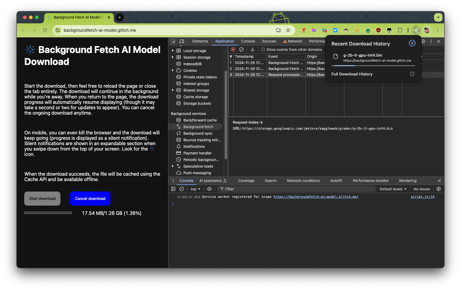The width and height of the screenshot is (461, 290).
Task: Open the create live expression eye icon
Action: (209, 189)
